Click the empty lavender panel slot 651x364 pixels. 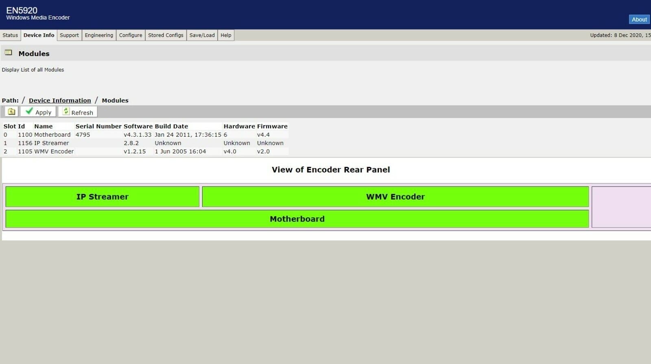click(x=621, y=207)
